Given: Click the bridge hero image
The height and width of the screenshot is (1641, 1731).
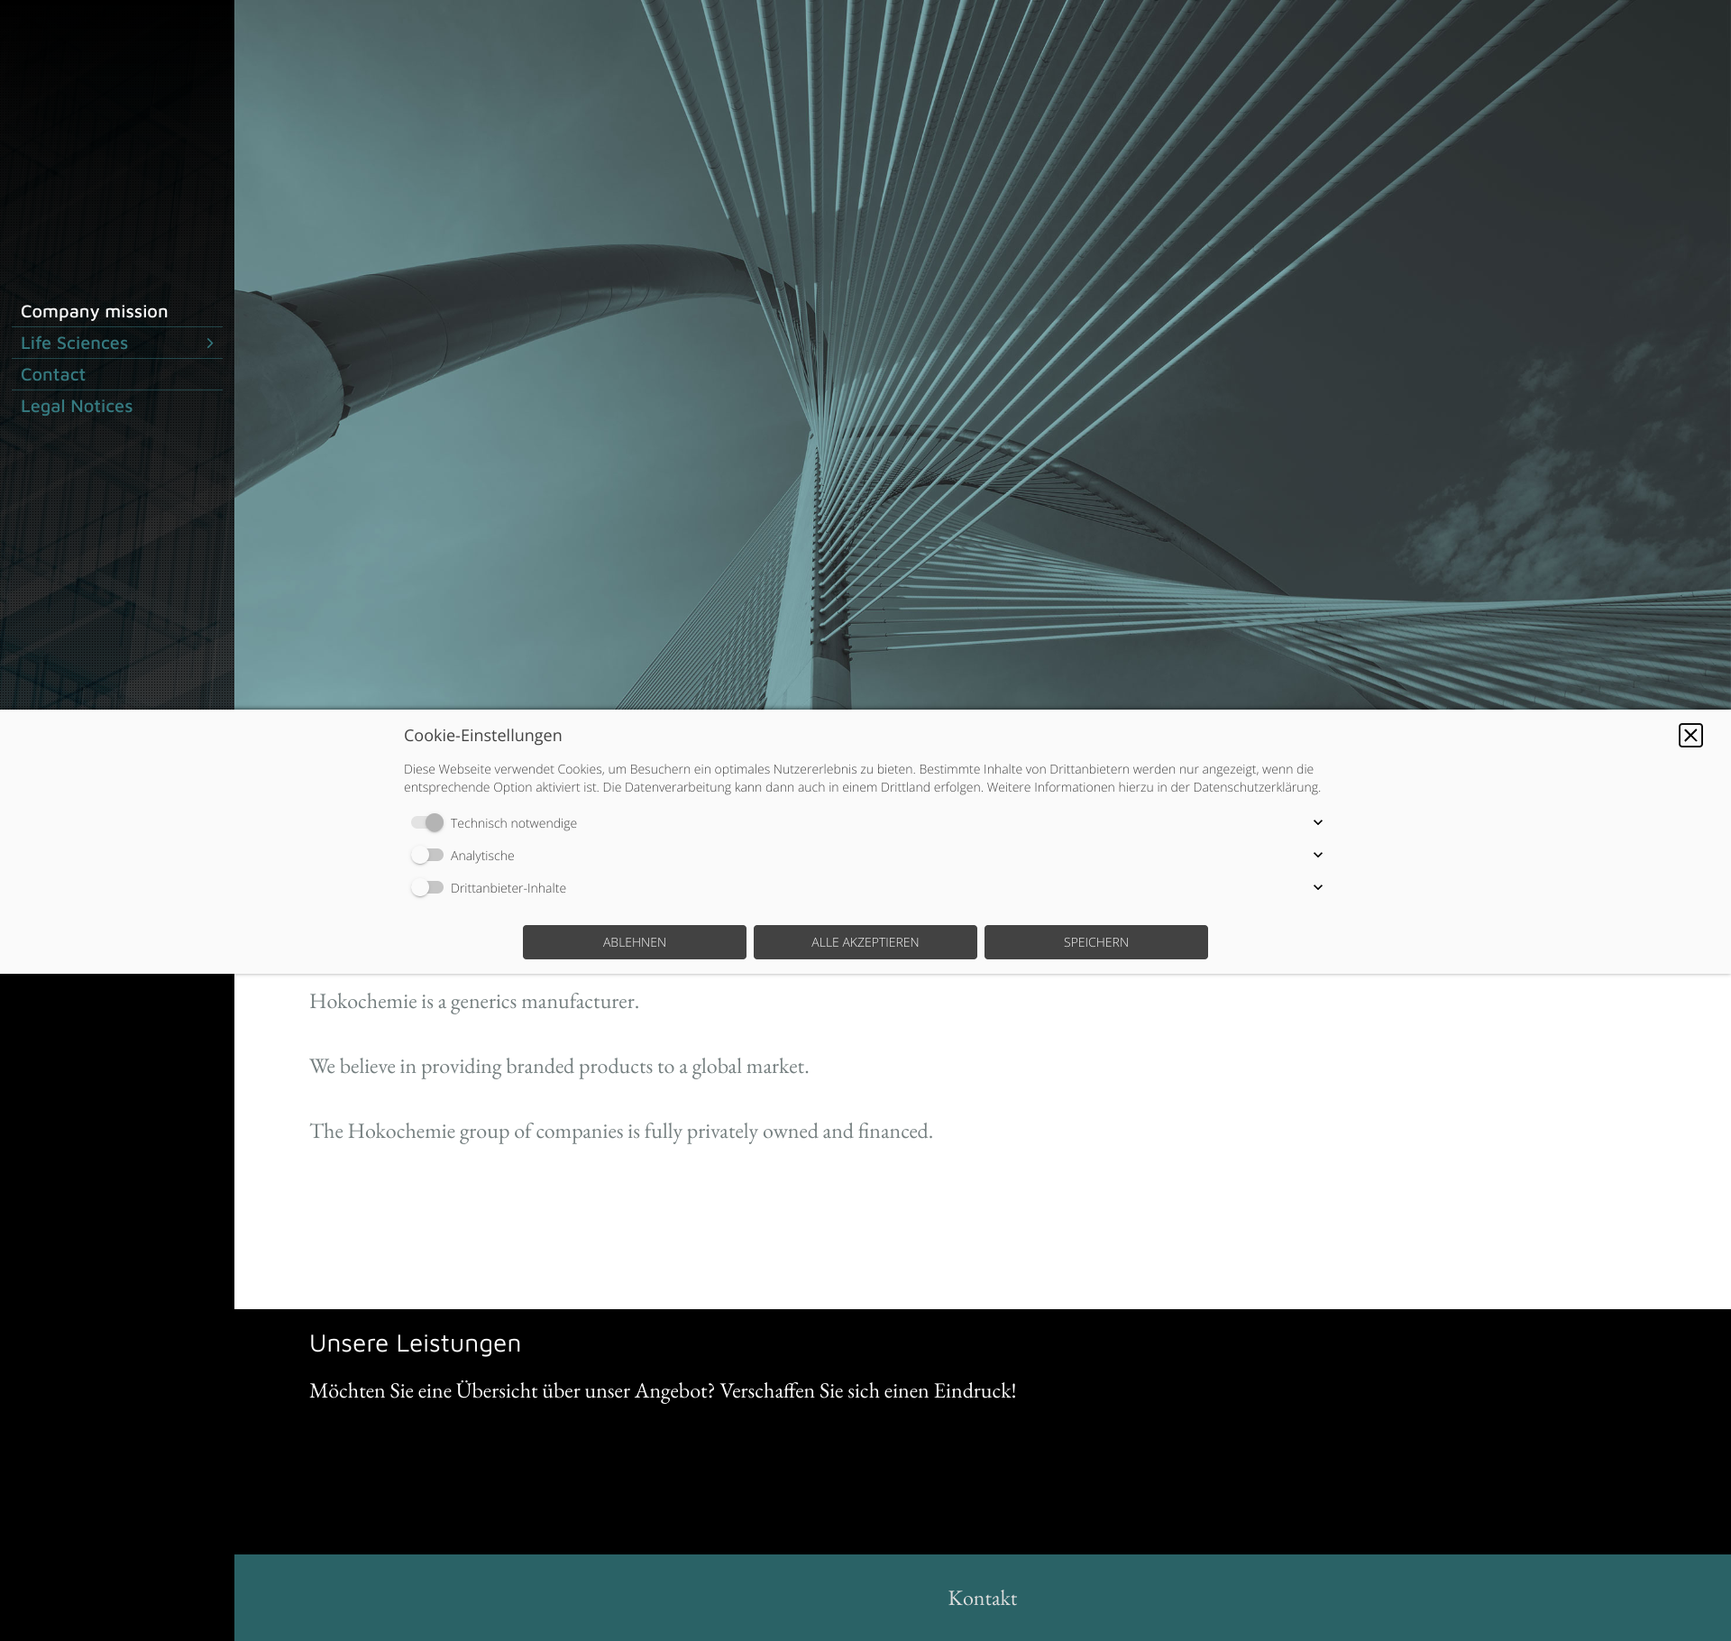Looking at the screenshot, I should click(x=983, y=354).
